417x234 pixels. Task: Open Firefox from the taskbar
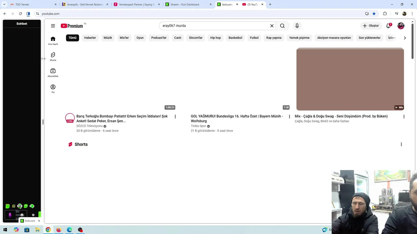(x=59, y=230)
